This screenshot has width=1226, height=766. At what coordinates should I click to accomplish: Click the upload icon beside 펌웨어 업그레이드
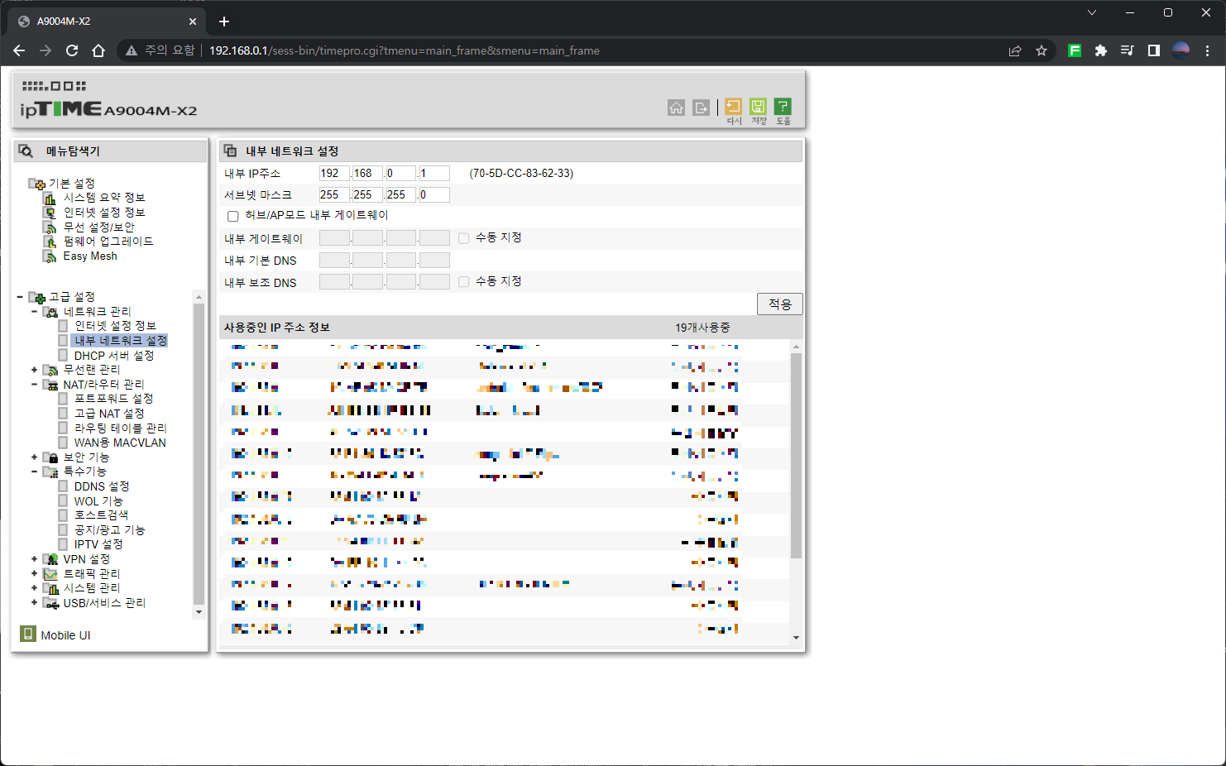[x=47, y=241]
